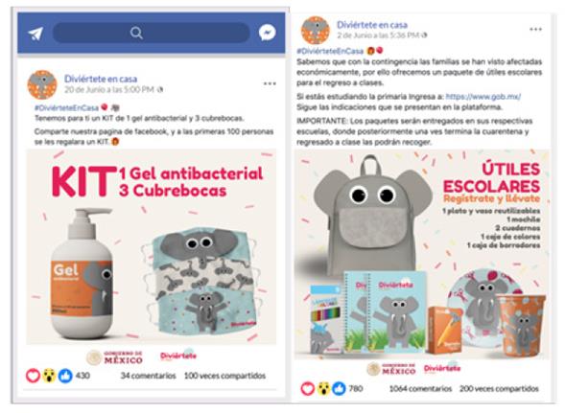
Task: Click the heart reaction on the 430 reactions post
Action: [33, 376]
